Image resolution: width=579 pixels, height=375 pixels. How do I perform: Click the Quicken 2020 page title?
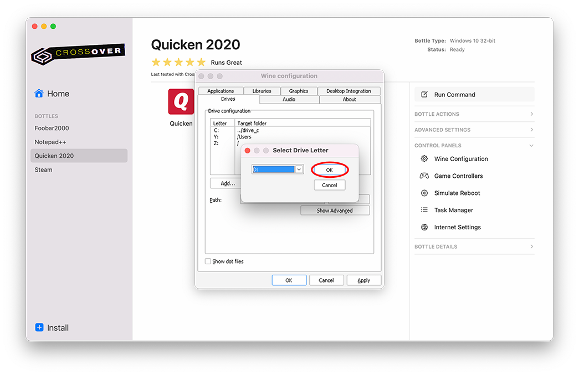pos(196,45)
